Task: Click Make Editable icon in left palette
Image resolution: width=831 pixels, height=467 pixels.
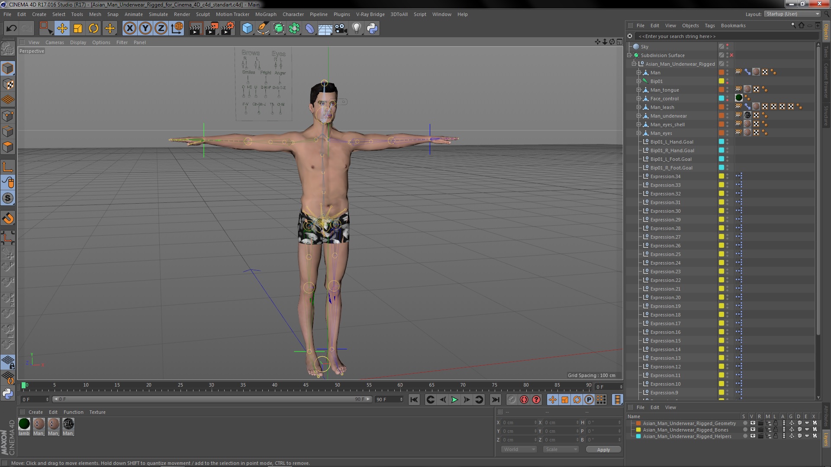Action: [x=8, y=48]
